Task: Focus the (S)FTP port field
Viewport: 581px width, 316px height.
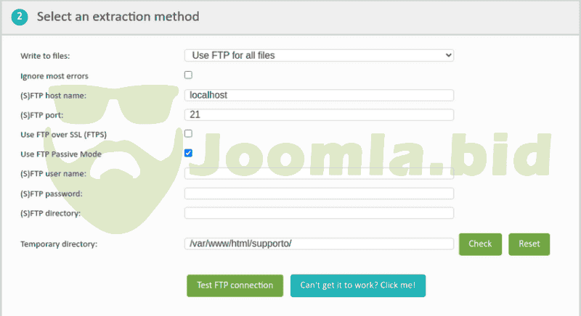Action: tap(319, 115)
